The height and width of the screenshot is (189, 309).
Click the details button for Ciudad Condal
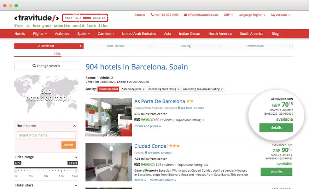coord(276,172)
